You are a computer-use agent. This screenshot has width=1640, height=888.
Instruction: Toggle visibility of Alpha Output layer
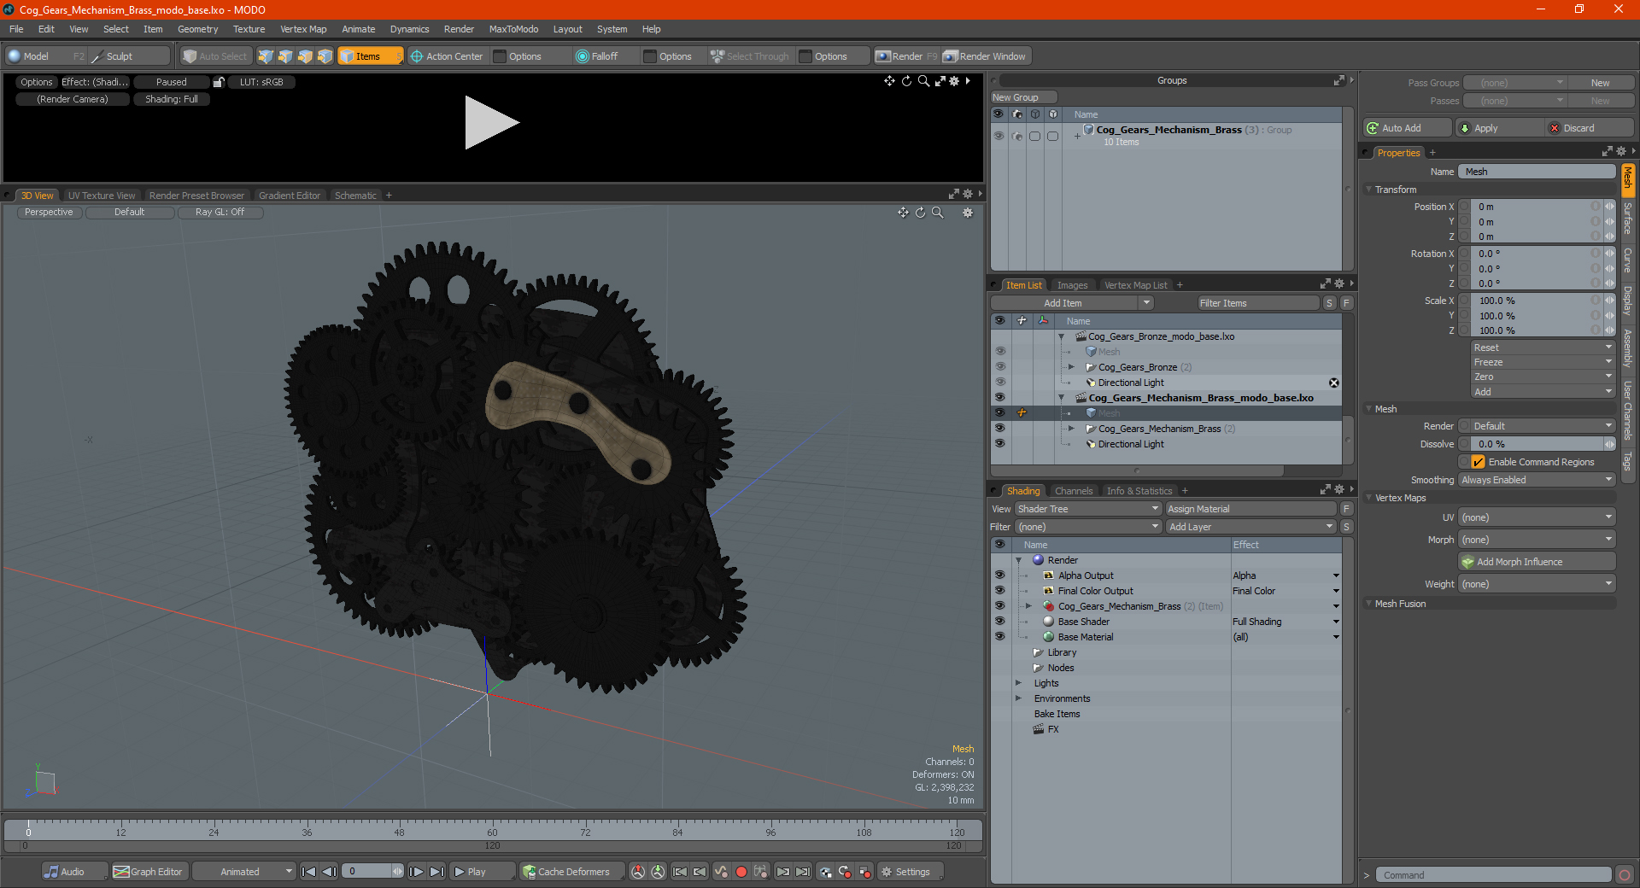tap(999, 575)
